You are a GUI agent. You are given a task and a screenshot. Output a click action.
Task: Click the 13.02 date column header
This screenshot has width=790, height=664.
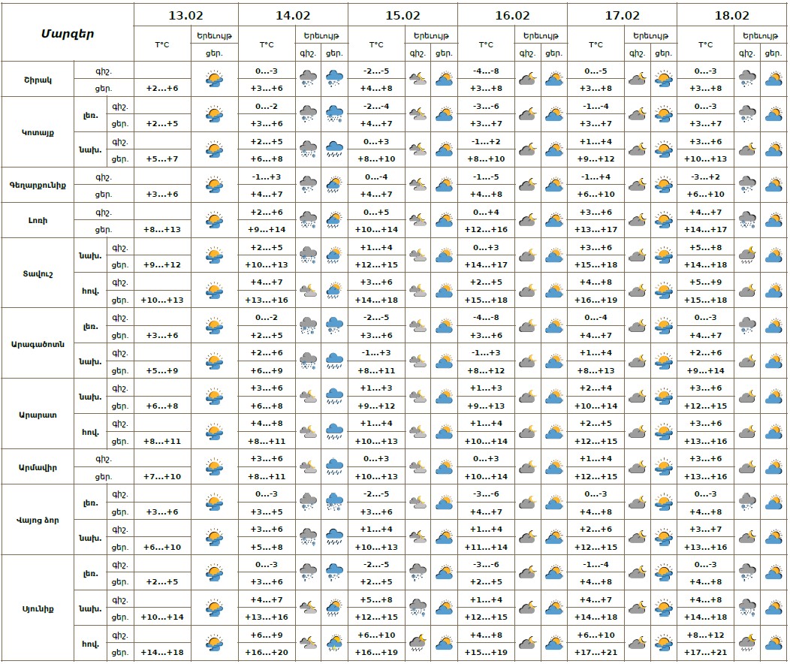point(185,15)
